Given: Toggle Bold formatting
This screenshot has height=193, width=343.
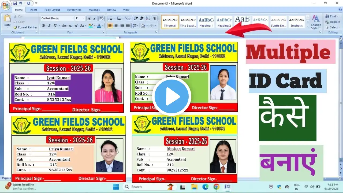Looking at the screenshot, I should [x=43, y=26].
